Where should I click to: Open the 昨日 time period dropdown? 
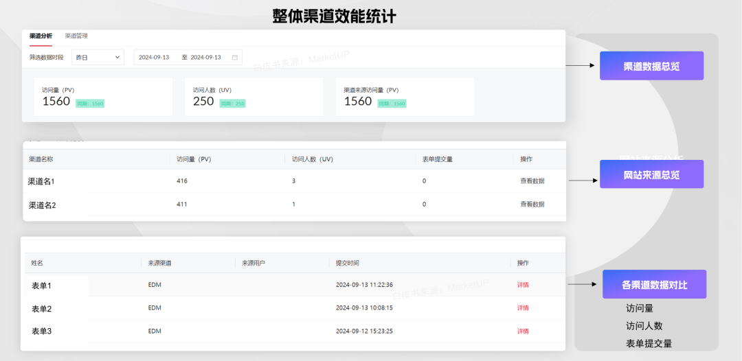click(98, 58)
